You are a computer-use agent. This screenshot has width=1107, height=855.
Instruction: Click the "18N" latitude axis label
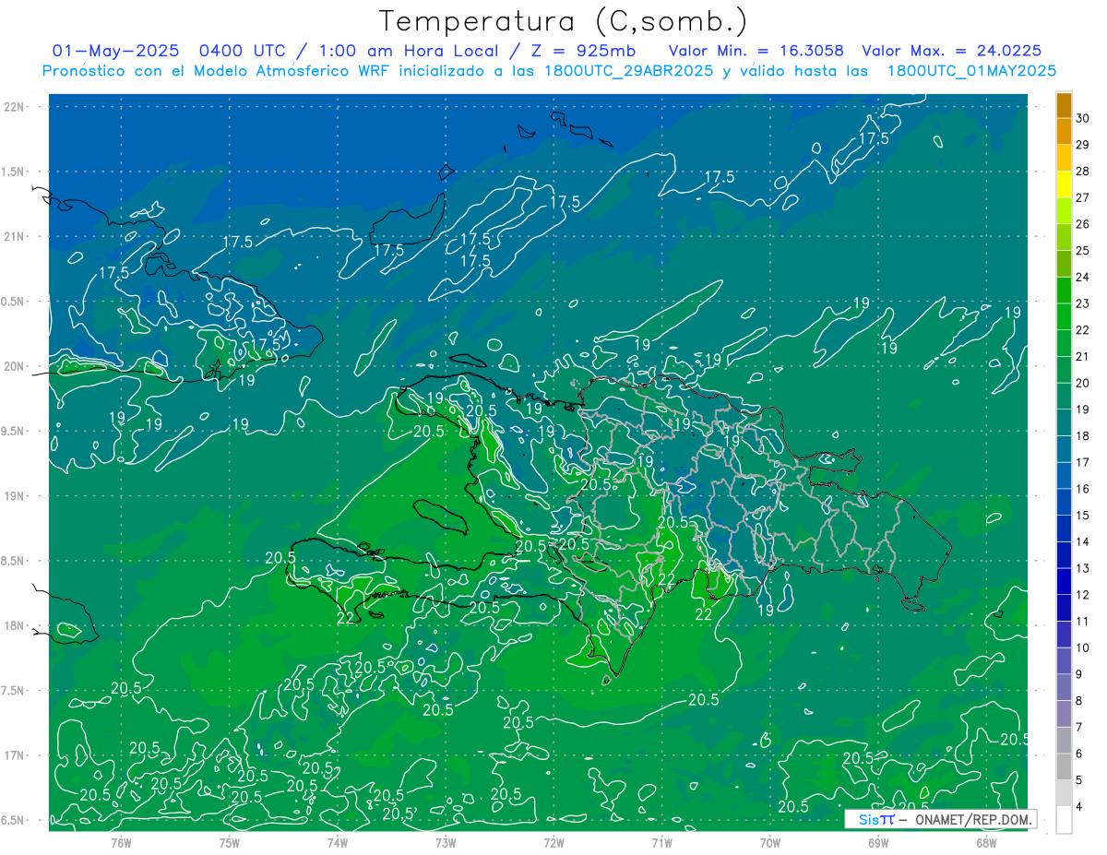click(14, 625)
